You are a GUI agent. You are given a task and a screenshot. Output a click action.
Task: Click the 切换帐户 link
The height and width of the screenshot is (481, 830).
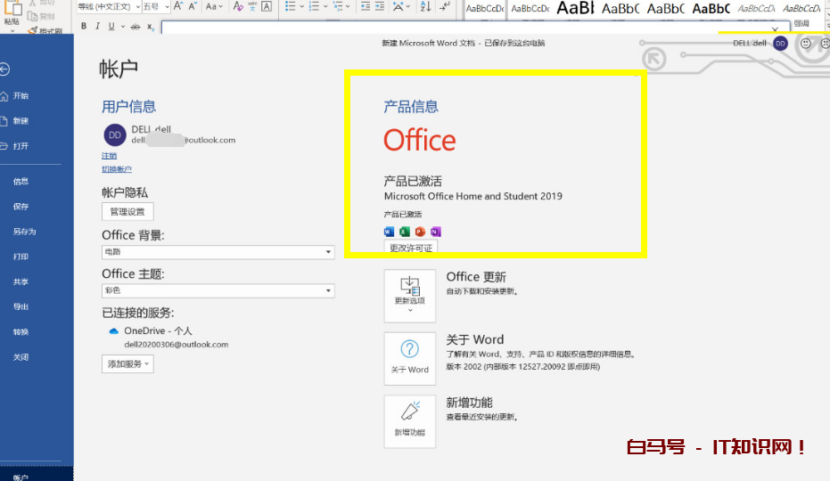pyautogui.click(x=117, y=169)
